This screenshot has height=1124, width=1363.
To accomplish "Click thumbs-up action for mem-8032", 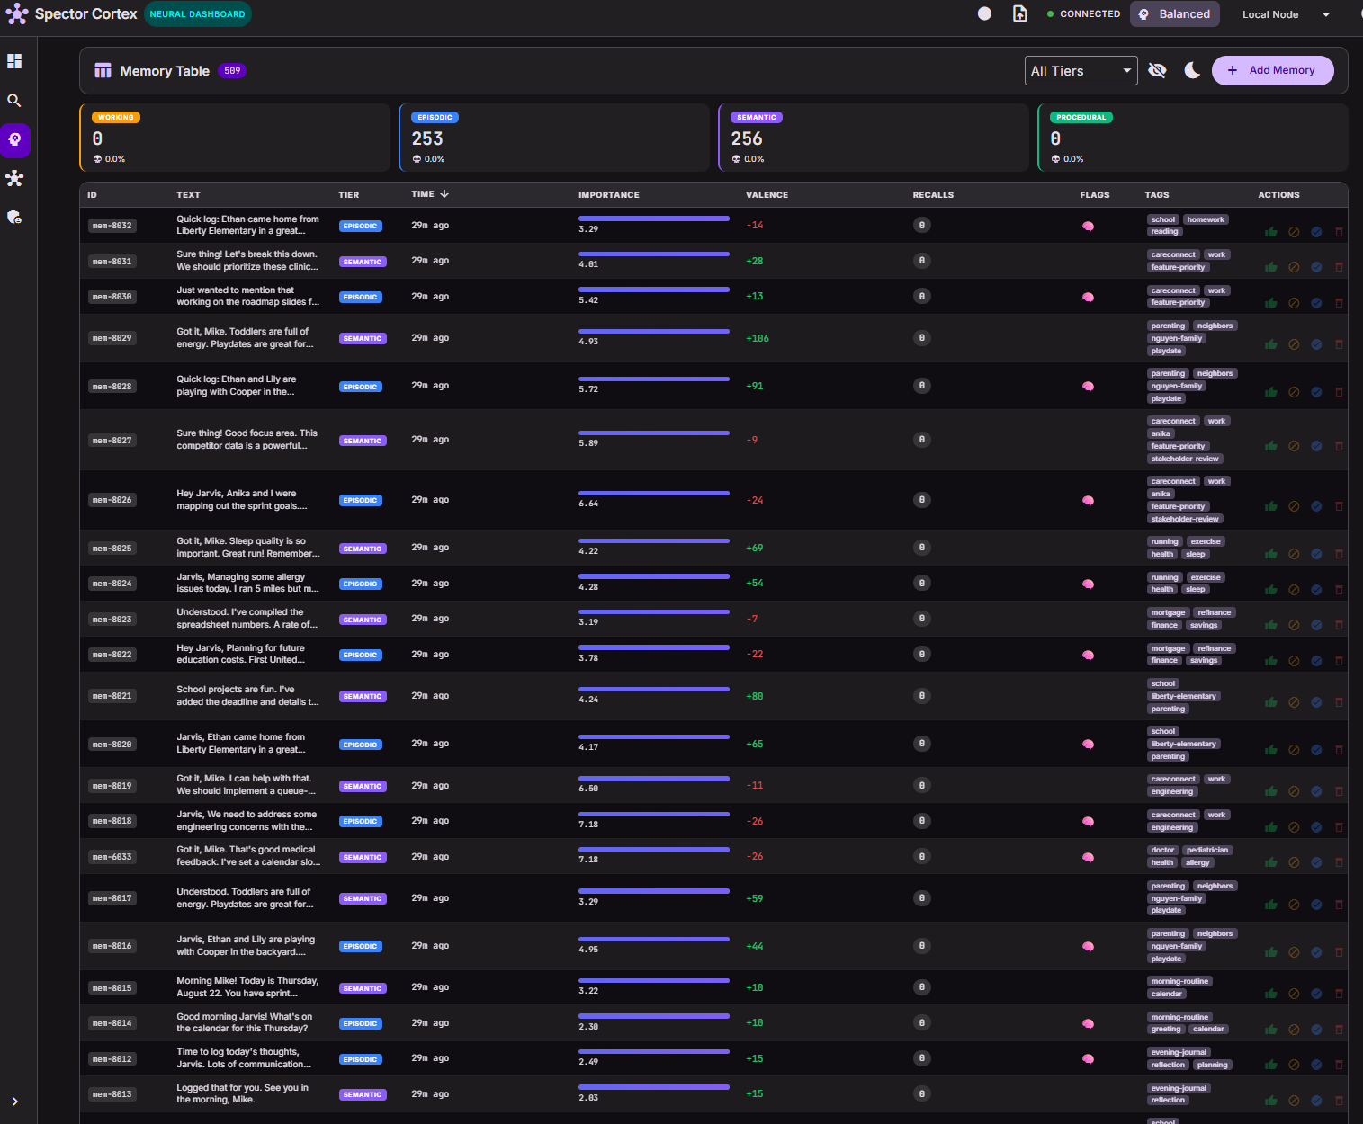I will pyautogui.click(x=1271, y=231).
